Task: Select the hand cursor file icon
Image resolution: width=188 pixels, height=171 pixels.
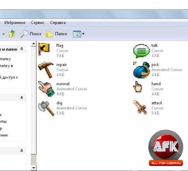Action: pyautogui.click(x=137, y=87)
